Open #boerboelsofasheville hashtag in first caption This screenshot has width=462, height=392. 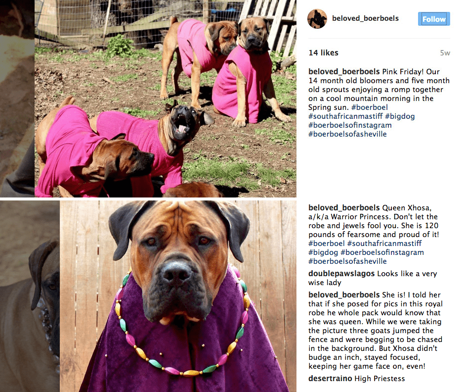point(347,134)
